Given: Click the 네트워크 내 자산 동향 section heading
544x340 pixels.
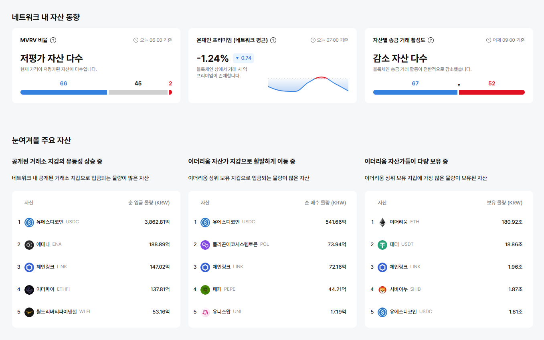Looking at the screenshot, I should click(46, 17).
